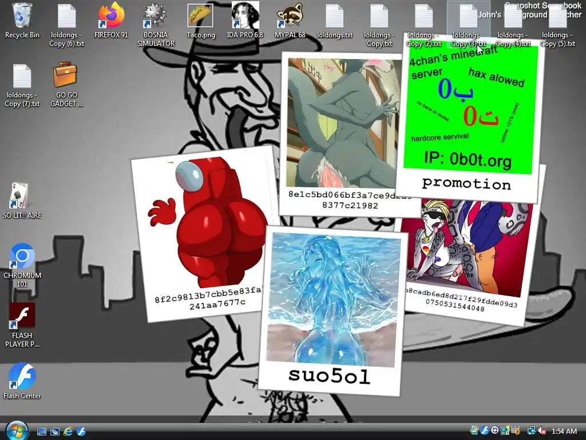The image size is (586, 440).
Task: Select the loldongs.txt file icon
Action: click(x=334, y=21)
